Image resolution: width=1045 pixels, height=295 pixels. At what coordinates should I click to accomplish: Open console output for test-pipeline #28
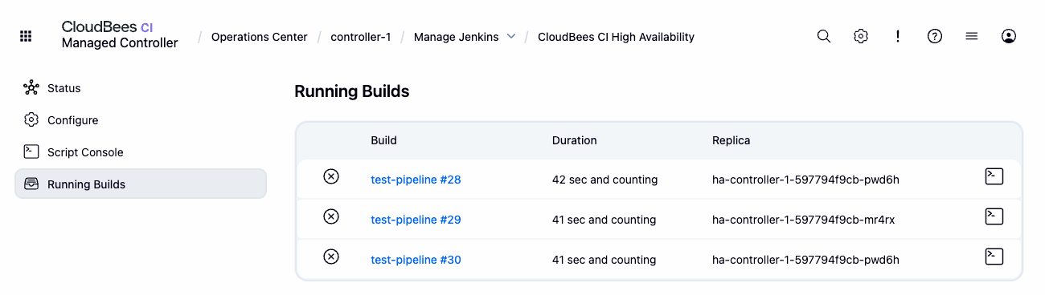994,176
